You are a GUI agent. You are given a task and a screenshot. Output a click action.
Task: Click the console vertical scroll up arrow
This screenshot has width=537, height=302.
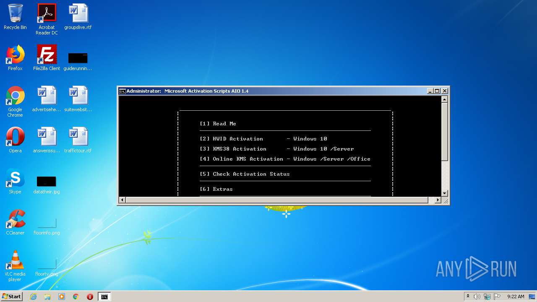[445, 99]
